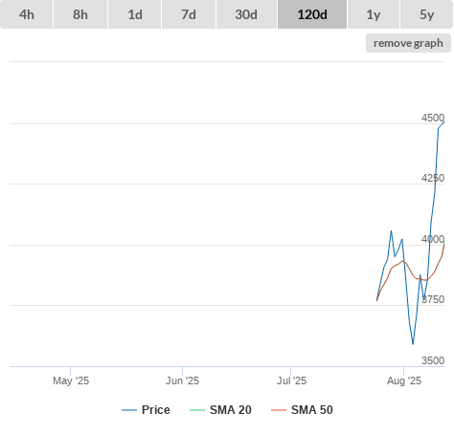Click the latest price point near 4500
Image resolution: width=454 pixels, height=435 pixels.
click(x=443, y=121)
